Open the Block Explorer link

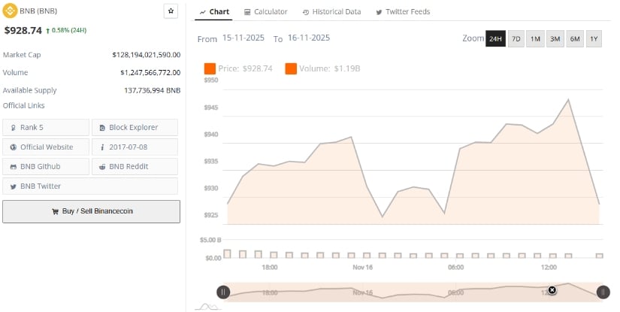coord(135,127)
